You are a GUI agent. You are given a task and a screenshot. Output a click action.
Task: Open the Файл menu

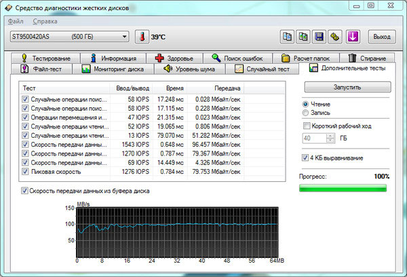coord(16,21)
